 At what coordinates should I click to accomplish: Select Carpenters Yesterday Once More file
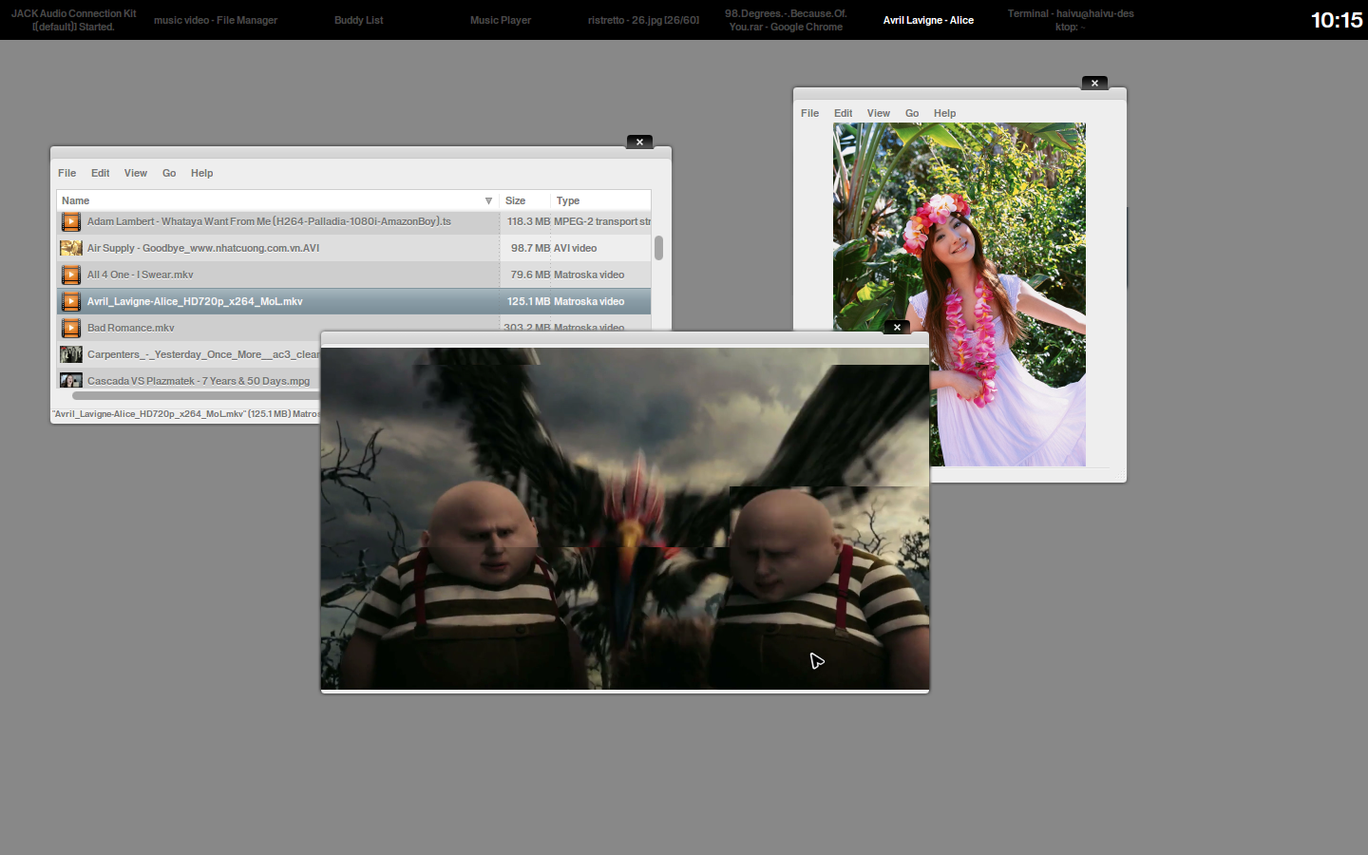(203, 354)
